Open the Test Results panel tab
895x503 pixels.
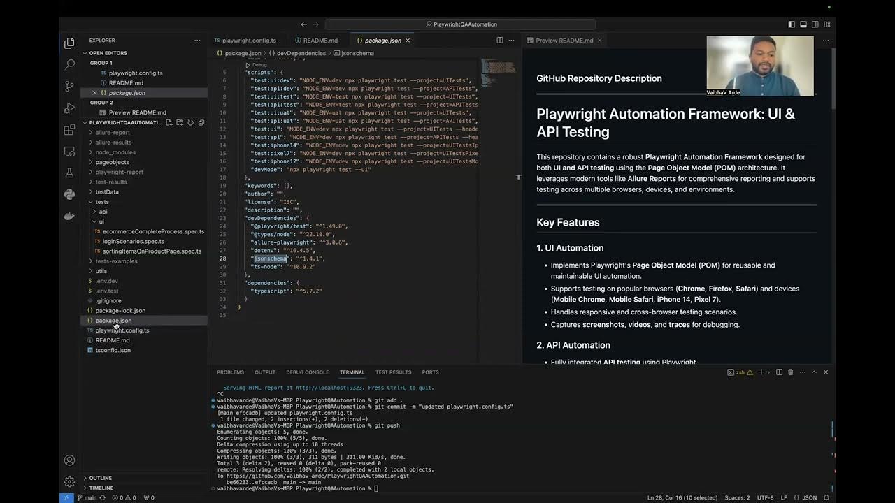(393, 372)
